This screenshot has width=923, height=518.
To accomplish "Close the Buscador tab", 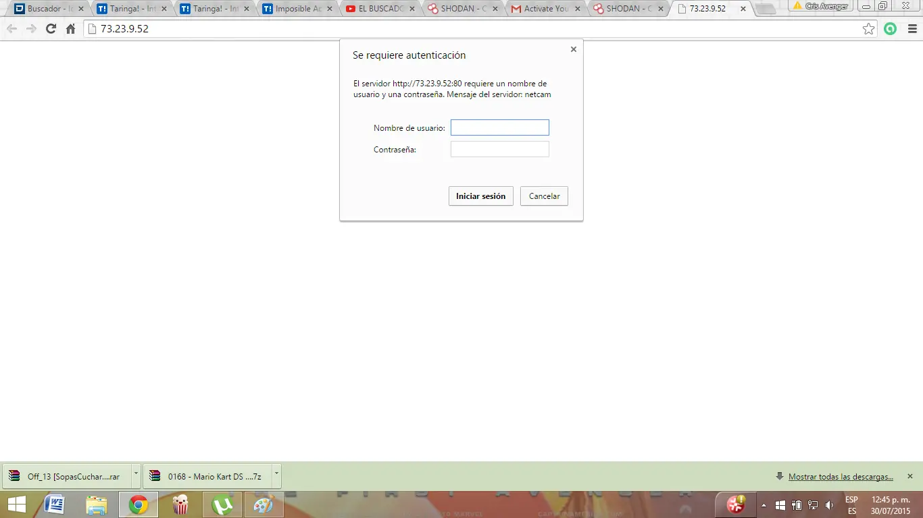I will tap(82, 9).
